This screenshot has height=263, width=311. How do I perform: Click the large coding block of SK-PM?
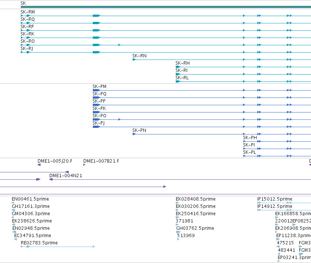[x=96, y=90]
